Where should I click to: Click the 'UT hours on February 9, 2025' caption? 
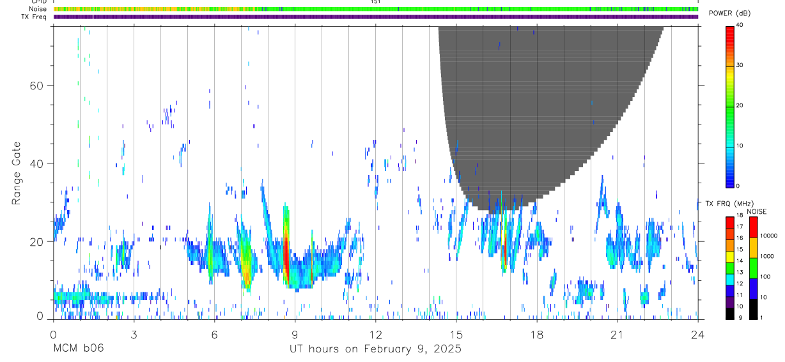pyautogui.click(x=375, y=349)
